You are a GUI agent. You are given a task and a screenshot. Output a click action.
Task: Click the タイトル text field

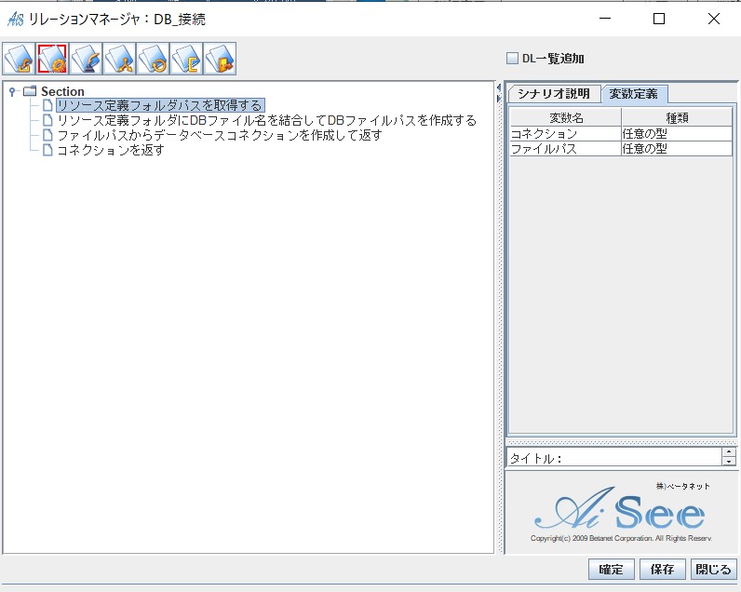614,458
